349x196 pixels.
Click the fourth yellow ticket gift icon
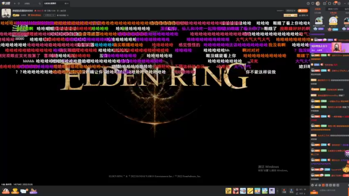pyautogui.click(x=250, y=191)
